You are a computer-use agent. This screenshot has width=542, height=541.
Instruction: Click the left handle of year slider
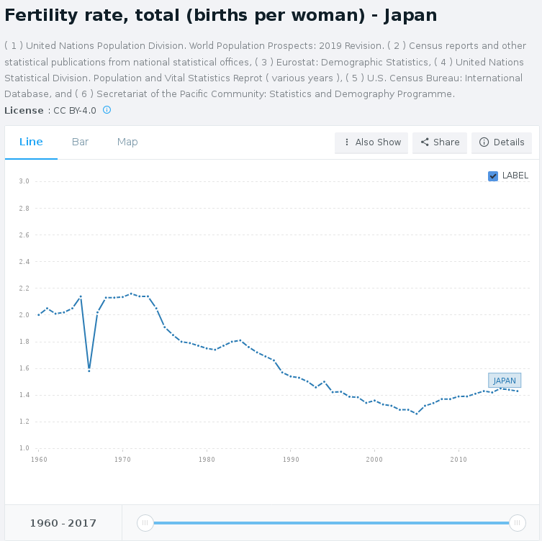[145, 523]
